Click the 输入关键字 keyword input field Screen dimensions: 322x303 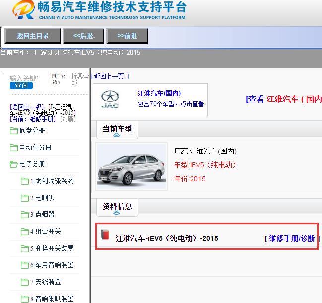point(24,78)
